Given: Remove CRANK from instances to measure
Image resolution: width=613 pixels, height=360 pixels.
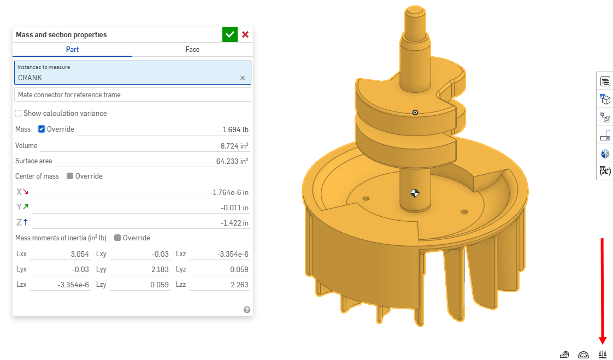Looking at the screenshot, I should click(x=243, y=78).
